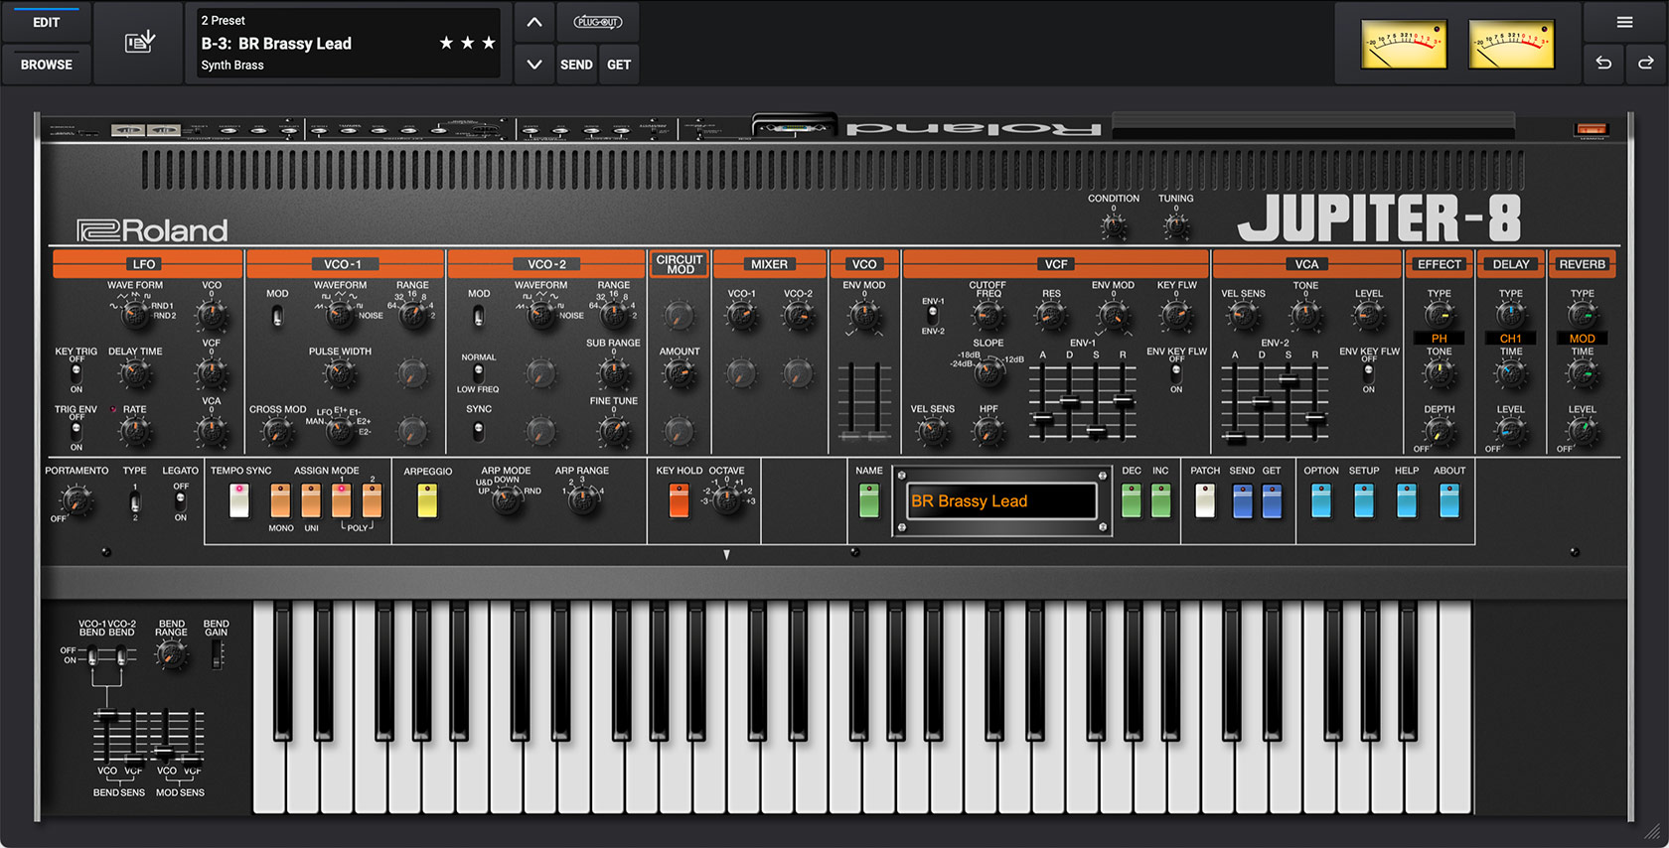Adjust the ENV-2 sustain slider

(1289, 380)
